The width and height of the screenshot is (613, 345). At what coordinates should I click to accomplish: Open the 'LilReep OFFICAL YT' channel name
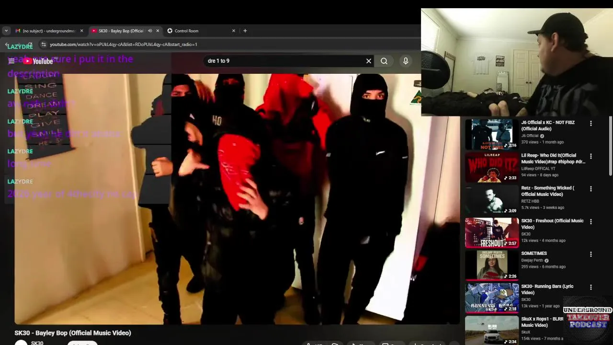538,169
